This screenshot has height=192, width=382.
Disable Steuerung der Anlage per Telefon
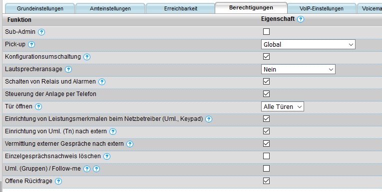(266, 94)
